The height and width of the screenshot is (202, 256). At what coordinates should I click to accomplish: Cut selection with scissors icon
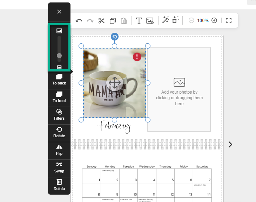(x=101, y=21)
